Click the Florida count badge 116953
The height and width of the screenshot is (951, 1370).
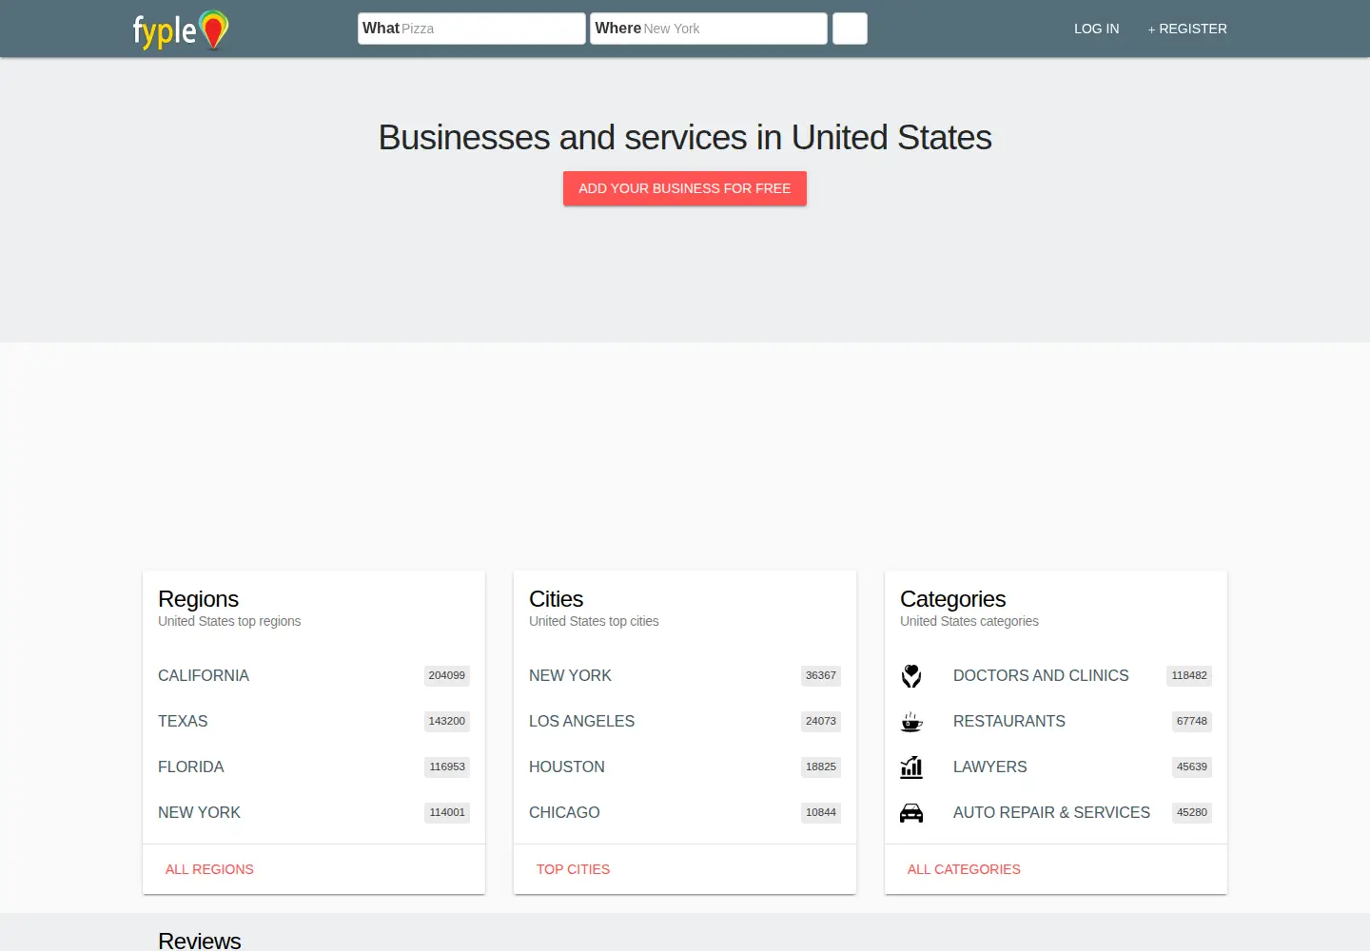[x=447, y=767]
